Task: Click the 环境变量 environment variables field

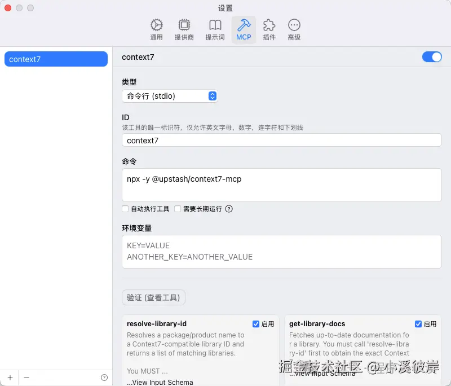Action: (x=281, y=252)
